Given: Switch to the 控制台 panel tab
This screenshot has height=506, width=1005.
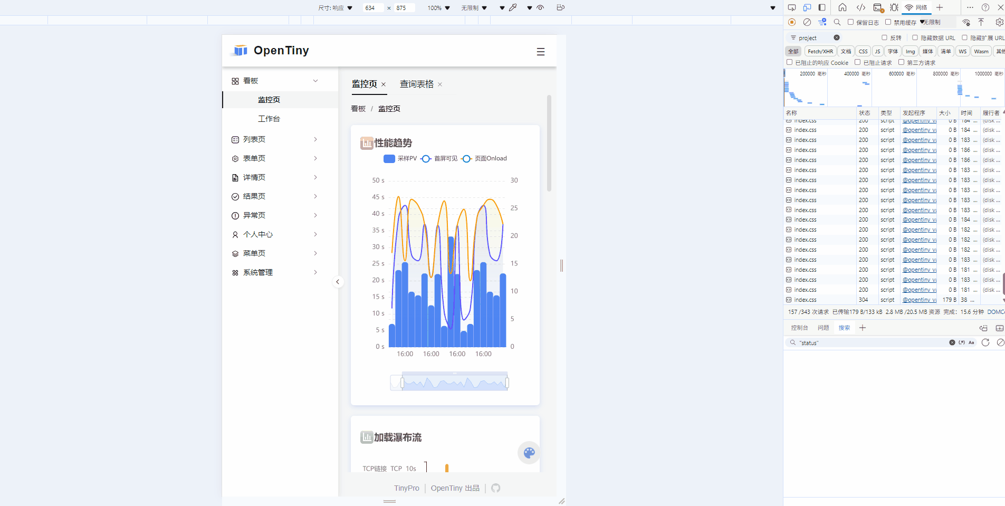Looking at the screenshot, I should click(x=799, y=327).
